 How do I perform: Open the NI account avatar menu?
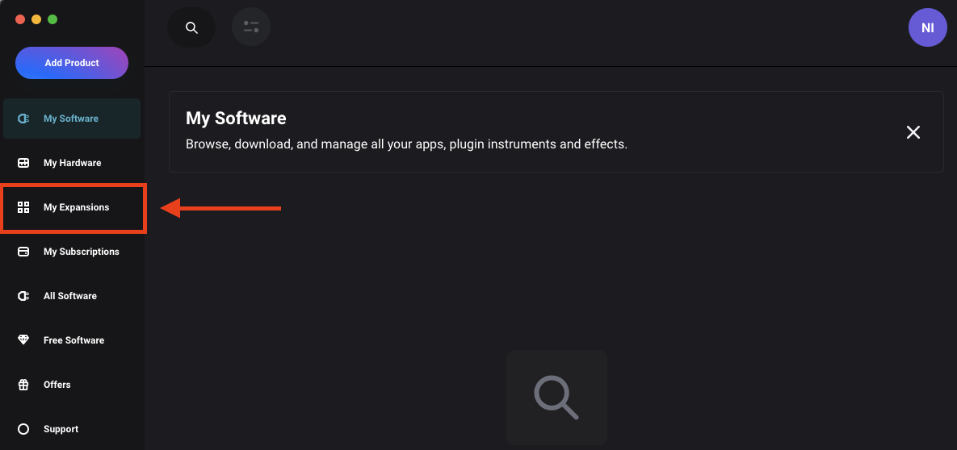[x=927, y=27]
